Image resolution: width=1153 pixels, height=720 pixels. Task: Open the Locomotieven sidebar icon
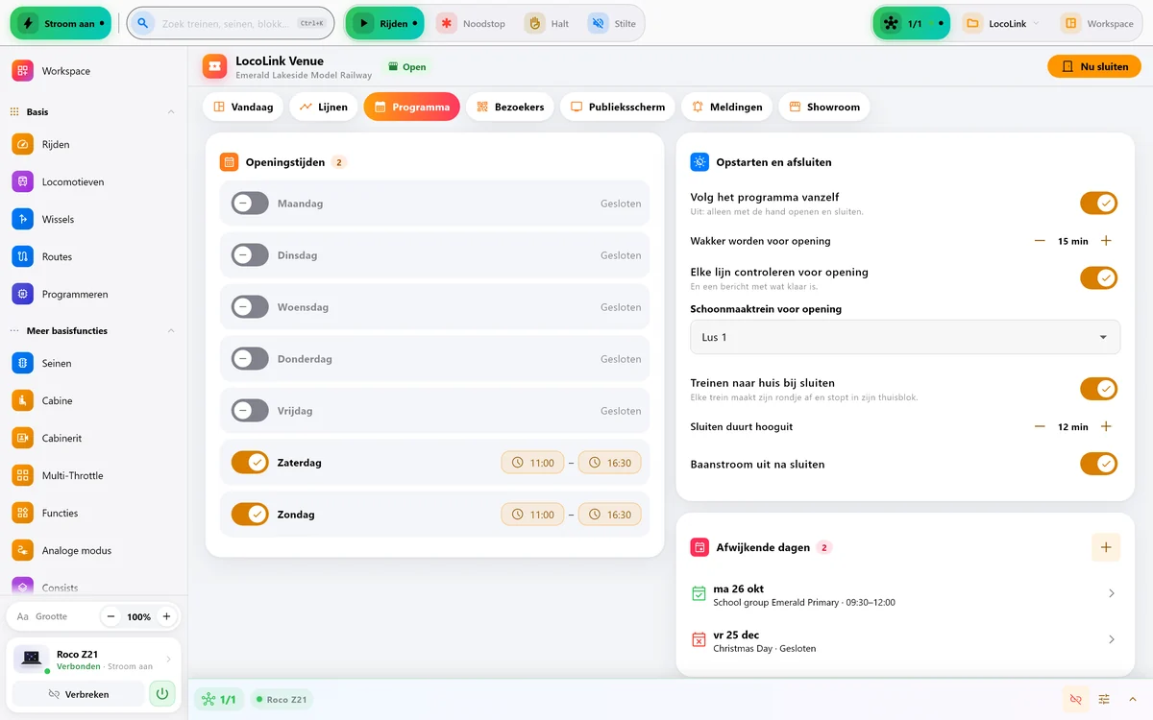pos(22,181)
